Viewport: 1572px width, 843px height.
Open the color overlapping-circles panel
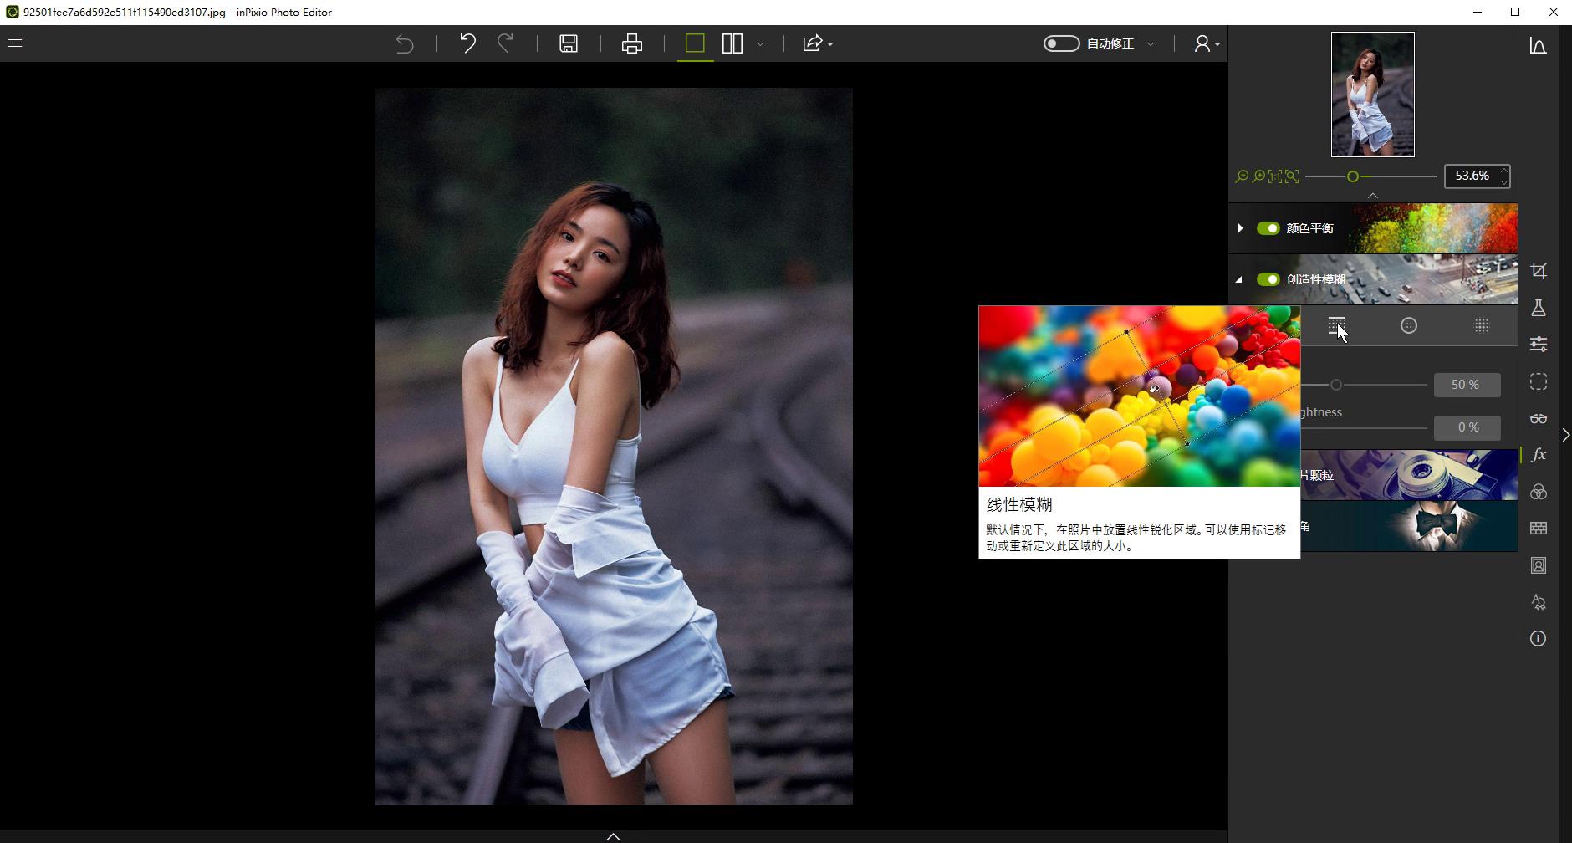click(x=1539, y=492)
